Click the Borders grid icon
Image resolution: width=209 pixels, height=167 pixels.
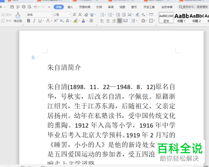[151, 21]
